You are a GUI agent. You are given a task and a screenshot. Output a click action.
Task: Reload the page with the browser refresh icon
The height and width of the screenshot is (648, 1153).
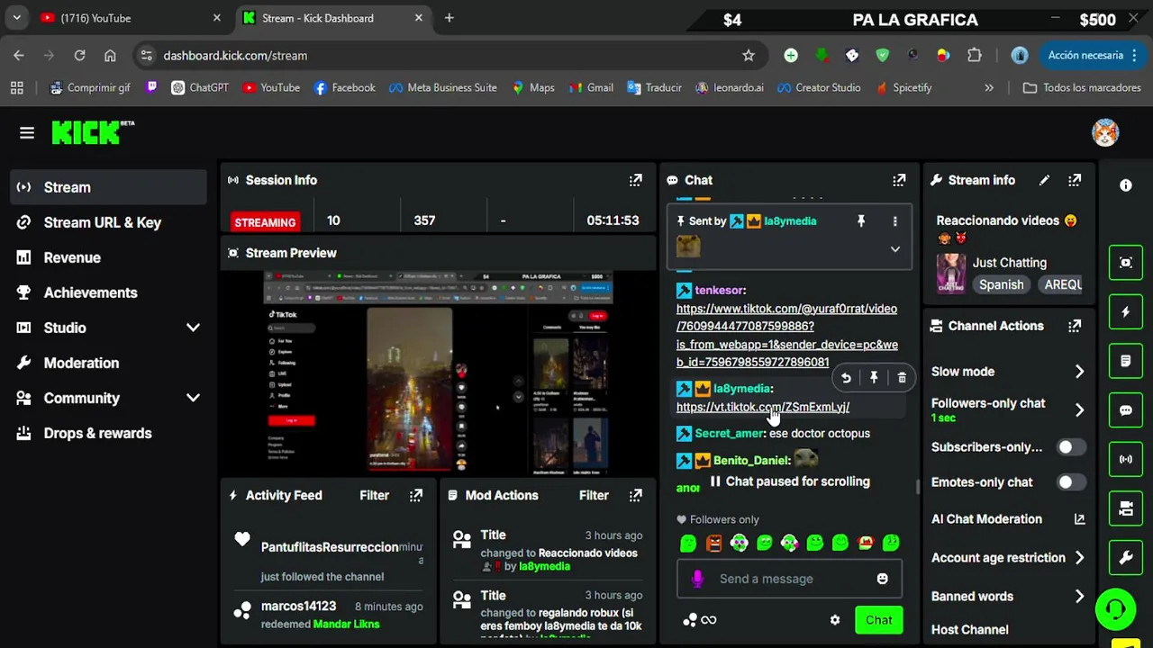point(79,56)
